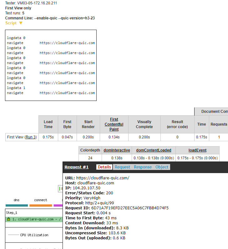The height and width of the screenshot is (249, 228).
Task: Click the Start Render value 0.200s
Action: [88, 137]
